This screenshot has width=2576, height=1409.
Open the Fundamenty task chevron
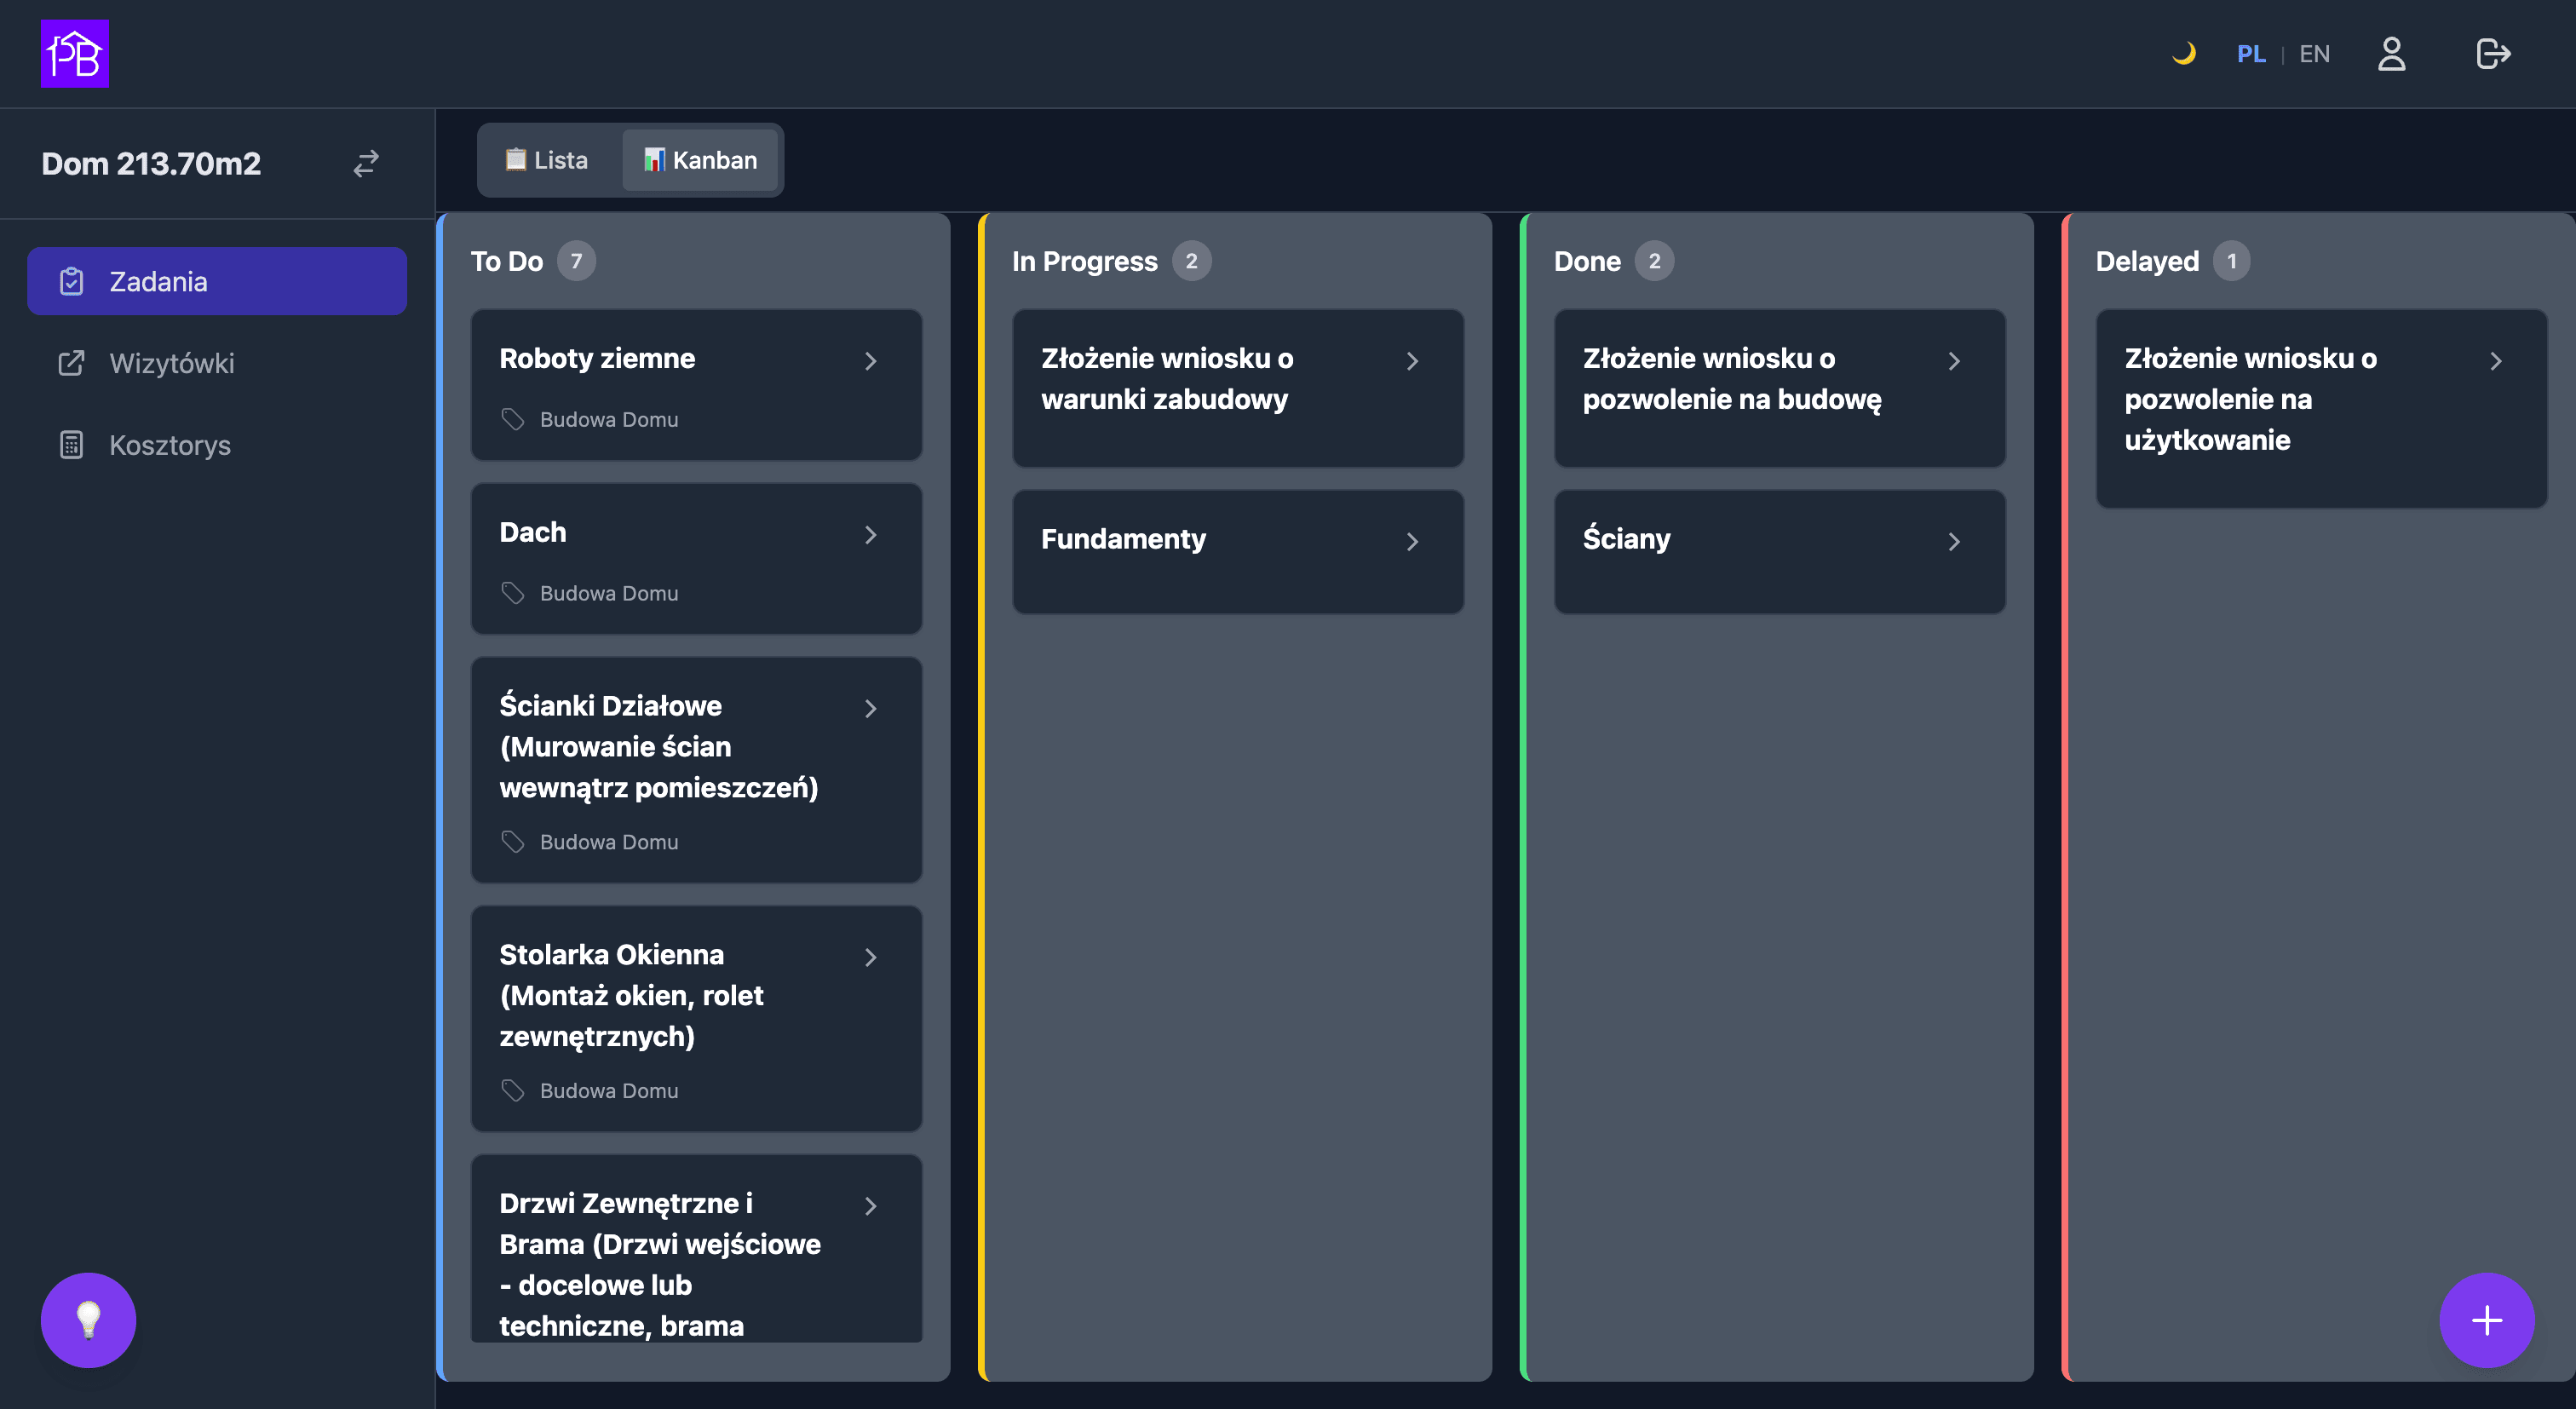pyautogui.click(x=1413, y=541)
